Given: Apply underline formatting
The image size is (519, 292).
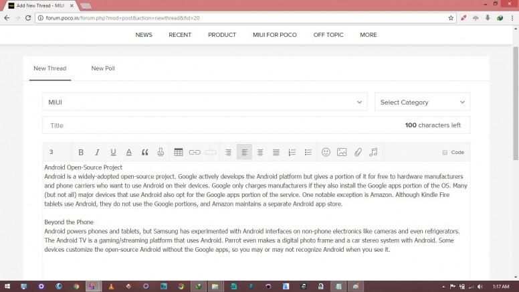Looking at the screenshot, I should [113, 152].
